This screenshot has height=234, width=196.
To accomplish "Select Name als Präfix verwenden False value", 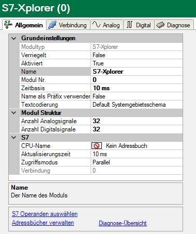I will (x=137, y=96).
